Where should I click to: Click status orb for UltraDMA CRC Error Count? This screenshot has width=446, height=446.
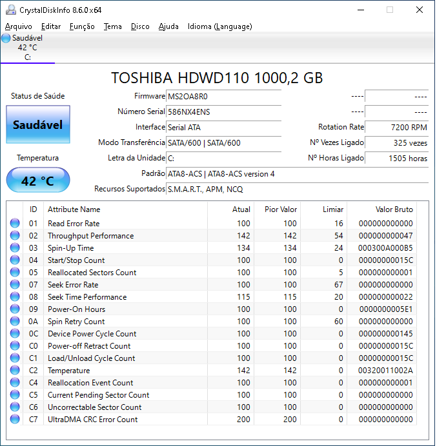(x=15, y=419)
